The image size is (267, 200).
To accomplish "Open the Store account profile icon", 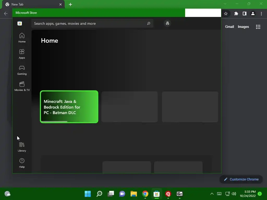I will click(x=167, y=23).
